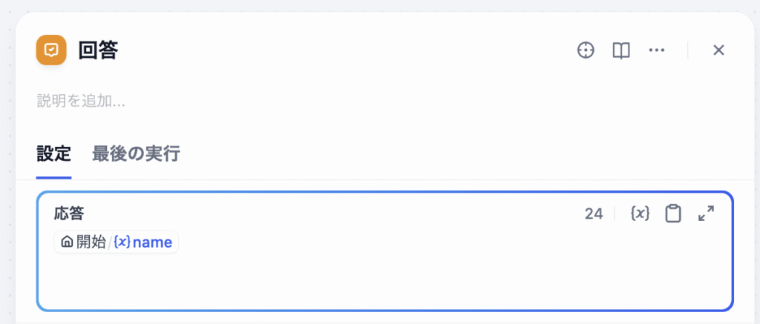Viewport: 760px width, 324px height.
Task: Expand the 応答 editor to fullscreen
Action: (x=706, y=214)
